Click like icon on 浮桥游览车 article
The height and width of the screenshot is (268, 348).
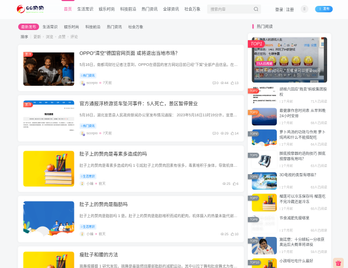(232, 133)
